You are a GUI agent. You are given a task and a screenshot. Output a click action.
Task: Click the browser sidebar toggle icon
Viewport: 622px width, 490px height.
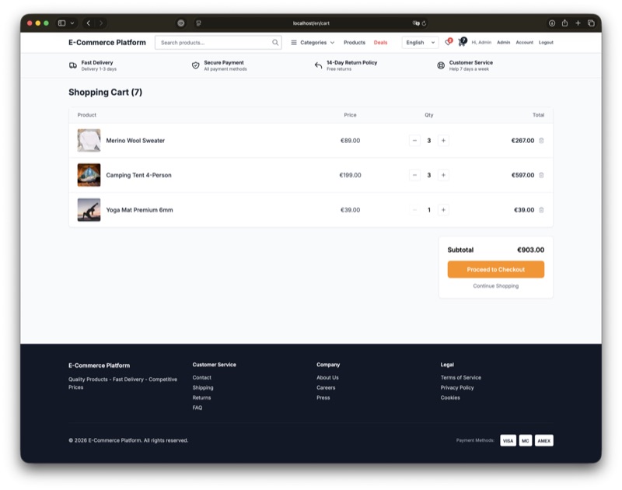[x=62, y=23]
